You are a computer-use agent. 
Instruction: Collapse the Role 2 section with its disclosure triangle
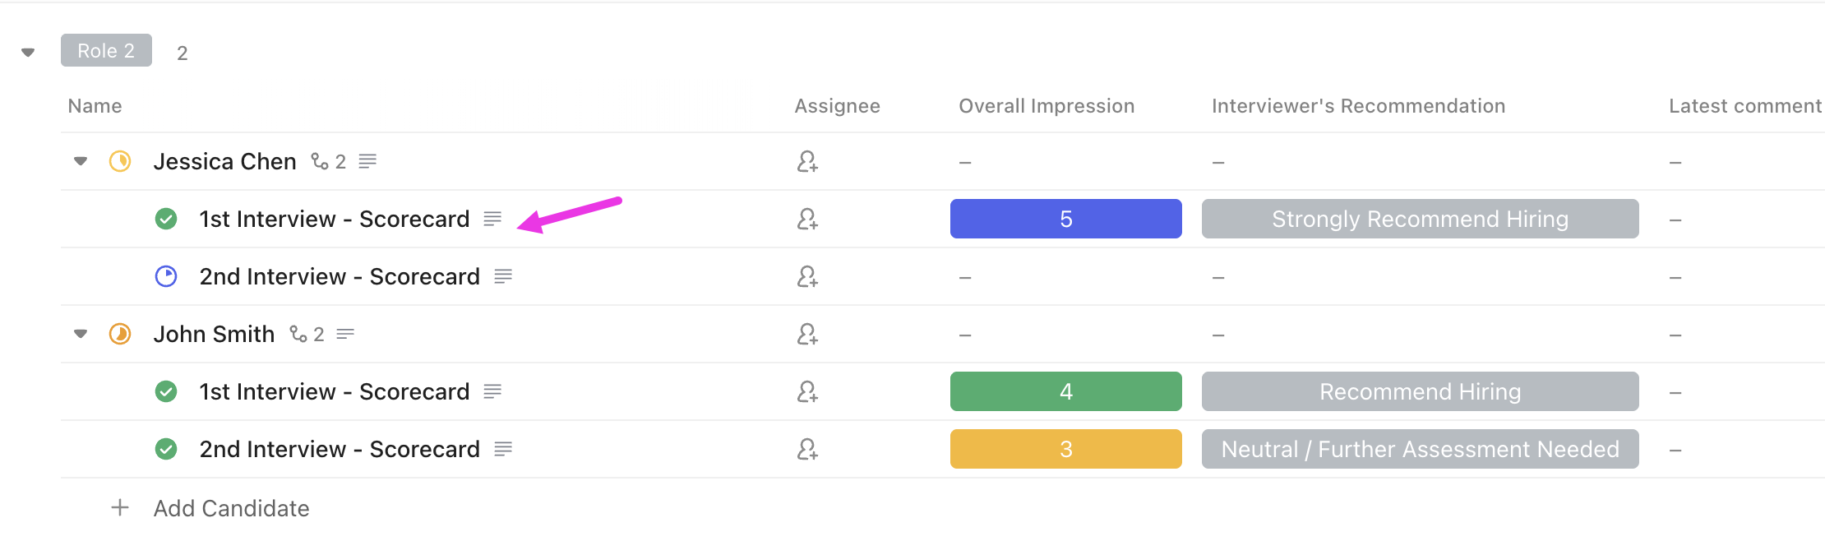pos(29,51)
